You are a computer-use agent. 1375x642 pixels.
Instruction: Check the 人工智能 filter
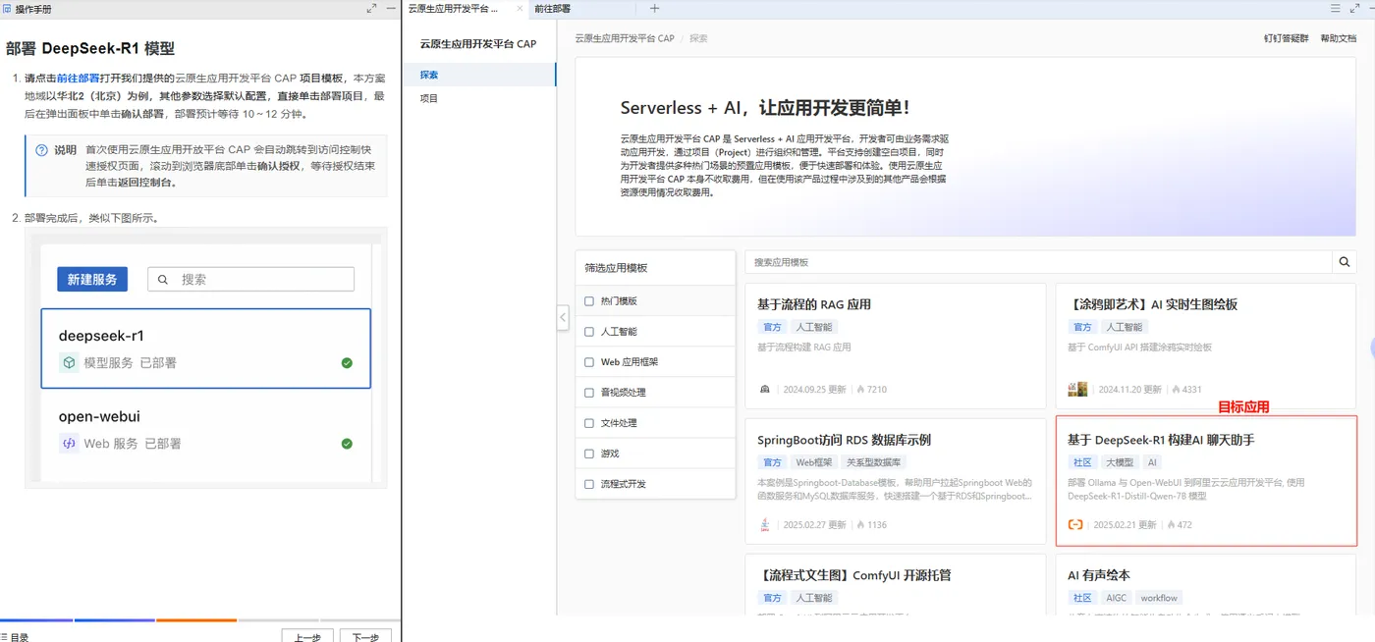pos(589,332)
